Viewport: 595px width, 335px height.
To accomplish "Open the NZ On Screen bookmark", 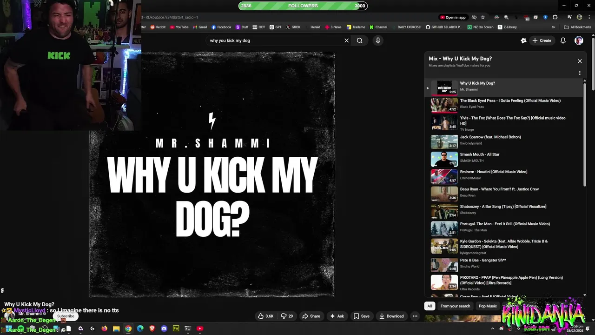I will pos(481,27).
